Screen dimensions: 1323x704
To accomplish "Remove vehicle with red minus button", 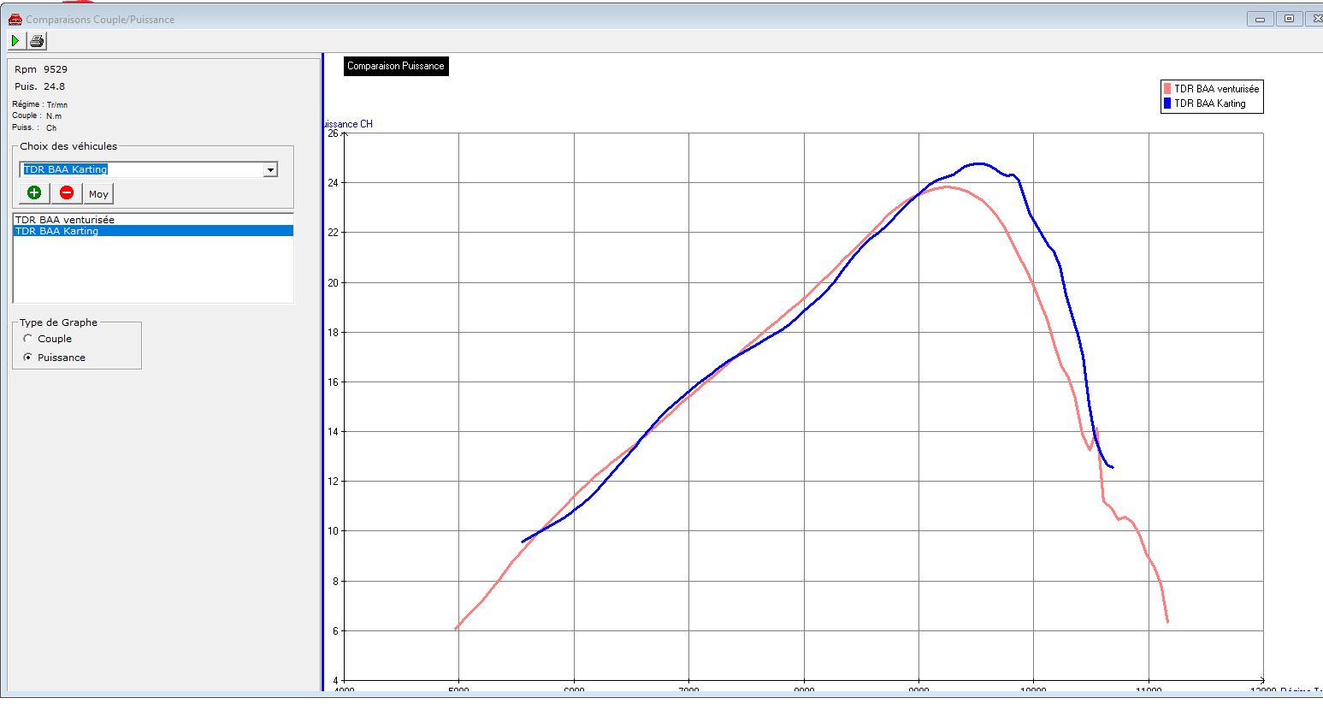I will (x=67, y=193).
